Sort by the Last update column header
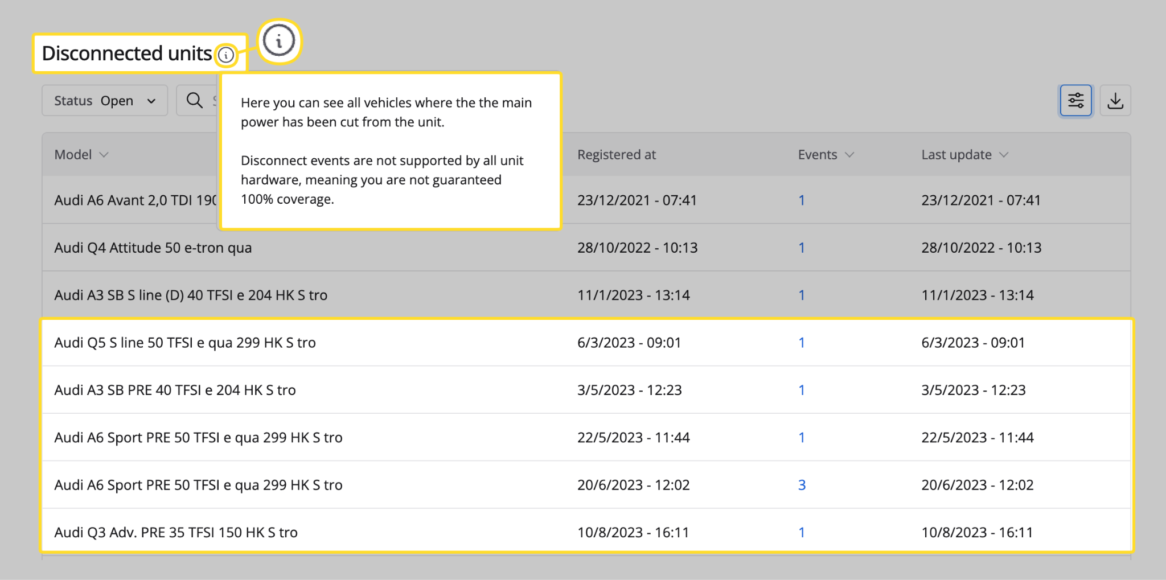 pos(964,155)
